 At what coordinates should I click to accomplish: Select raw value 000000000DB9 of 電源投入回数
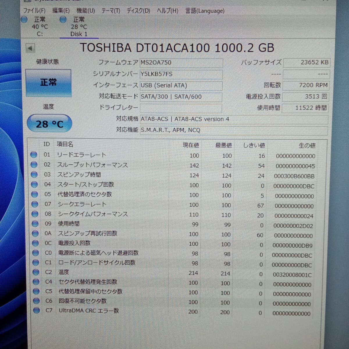coord(293,246)
